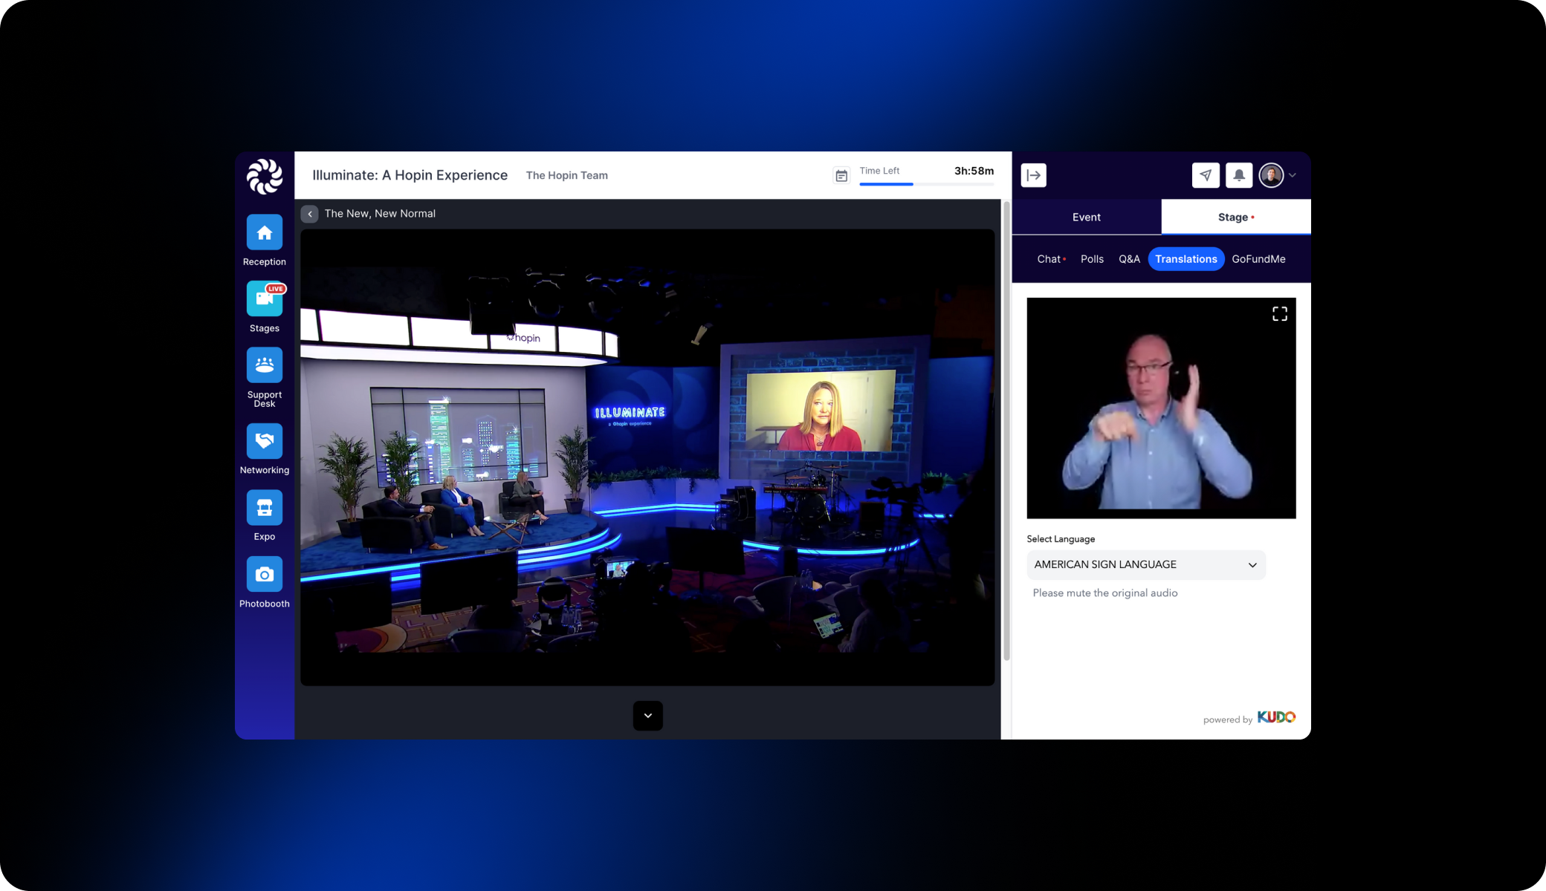Select the Translations tab
The width and height of the screenshot is (1546, 891).
[x=1186, y=259]
